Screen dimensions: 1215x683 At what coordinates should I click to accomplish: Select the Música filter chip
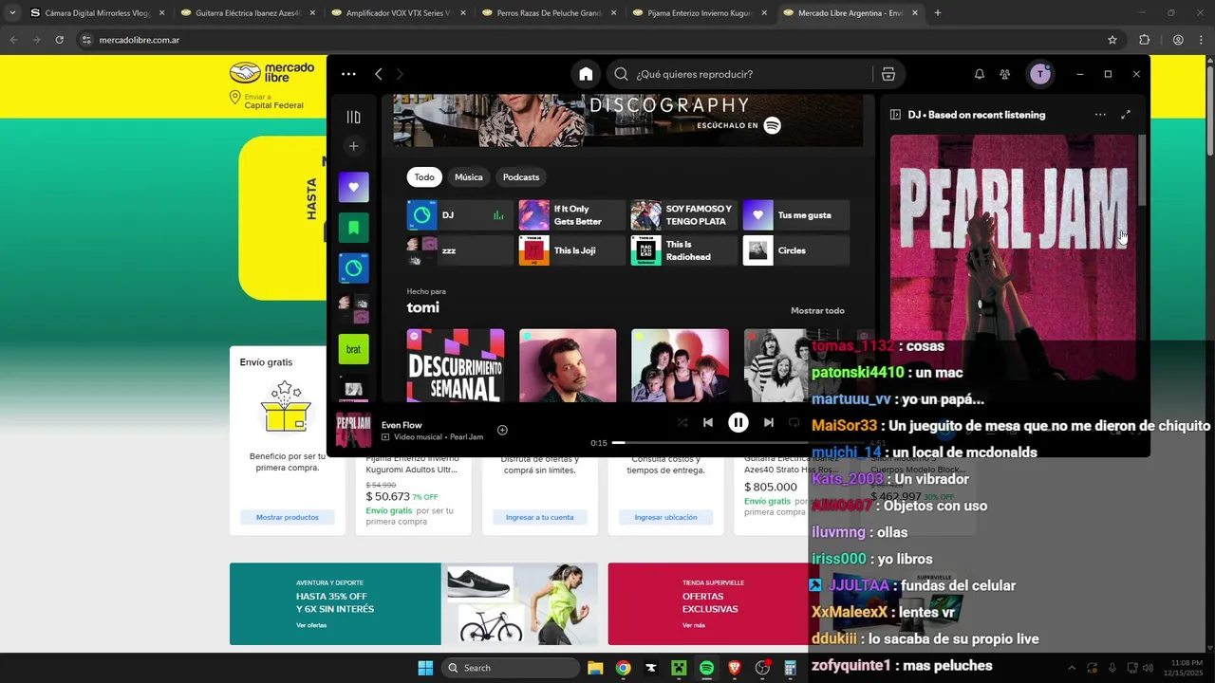468,177
